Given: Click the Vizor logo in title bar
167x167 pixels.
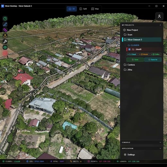Looking at the screenshot, I should point(3,6).
